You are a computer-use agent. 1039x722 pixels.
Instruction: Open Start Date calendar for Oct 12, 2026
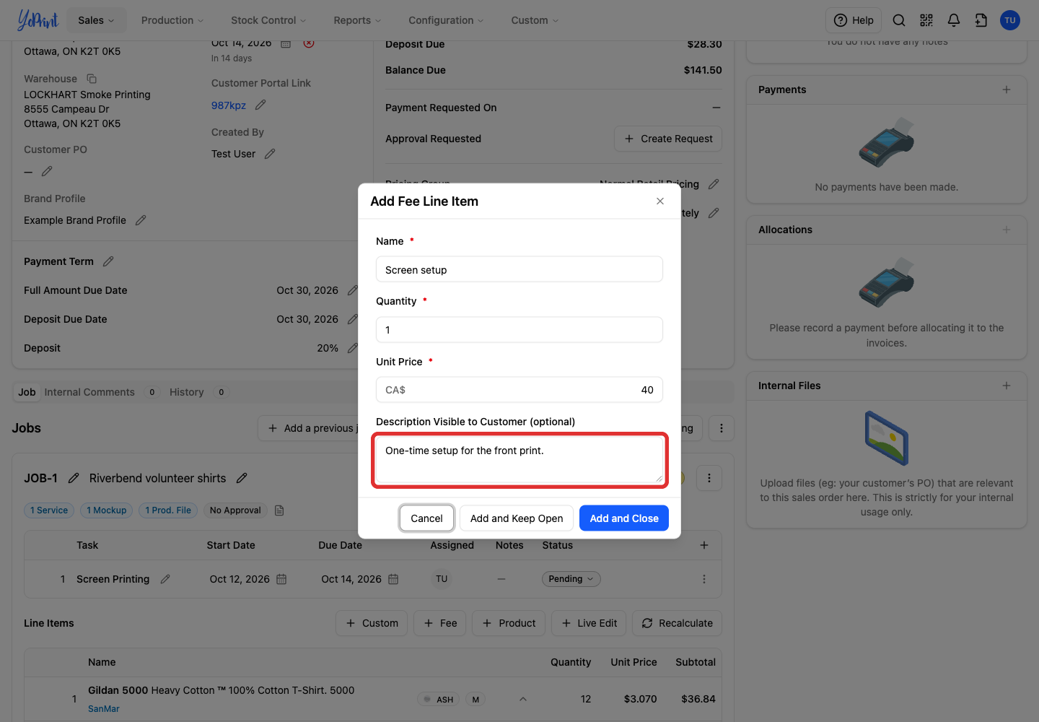click(x=281, y=579)
